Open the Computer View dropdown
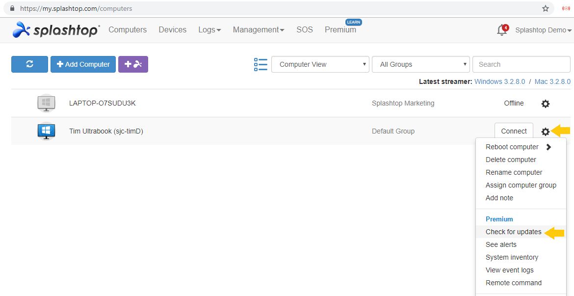The image size is (574, 296). pyautogui.click(x=320, y=64)
